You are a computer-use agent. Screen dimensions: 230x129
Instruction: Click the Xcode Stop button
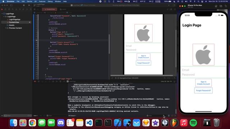(x=24, y=5)
